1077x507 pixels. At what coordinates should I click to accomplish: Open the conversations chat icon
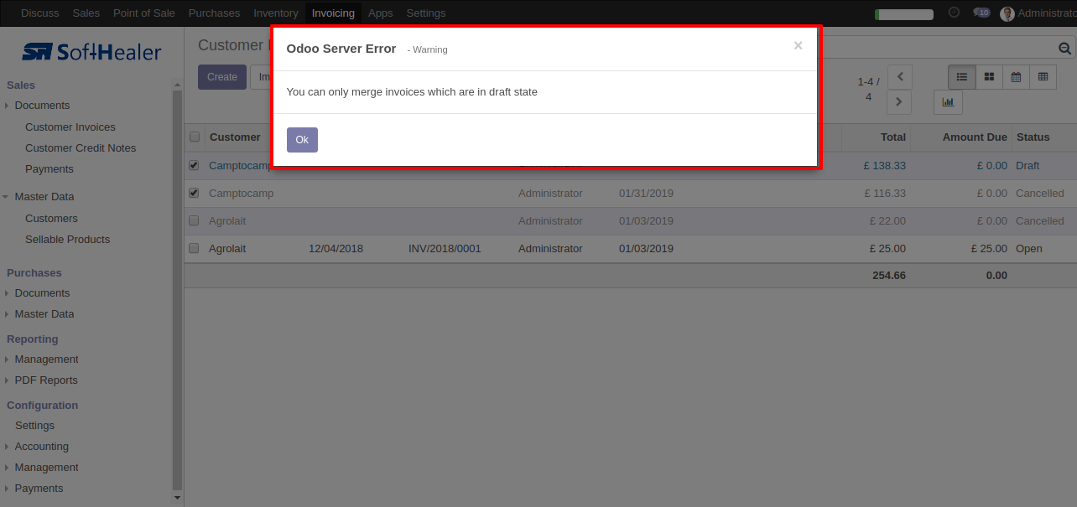tap(981, 13)
